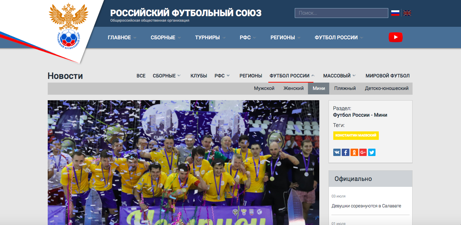Switch to Russian language flag
This screenshot has width=461, height=225.
(395, 13)
